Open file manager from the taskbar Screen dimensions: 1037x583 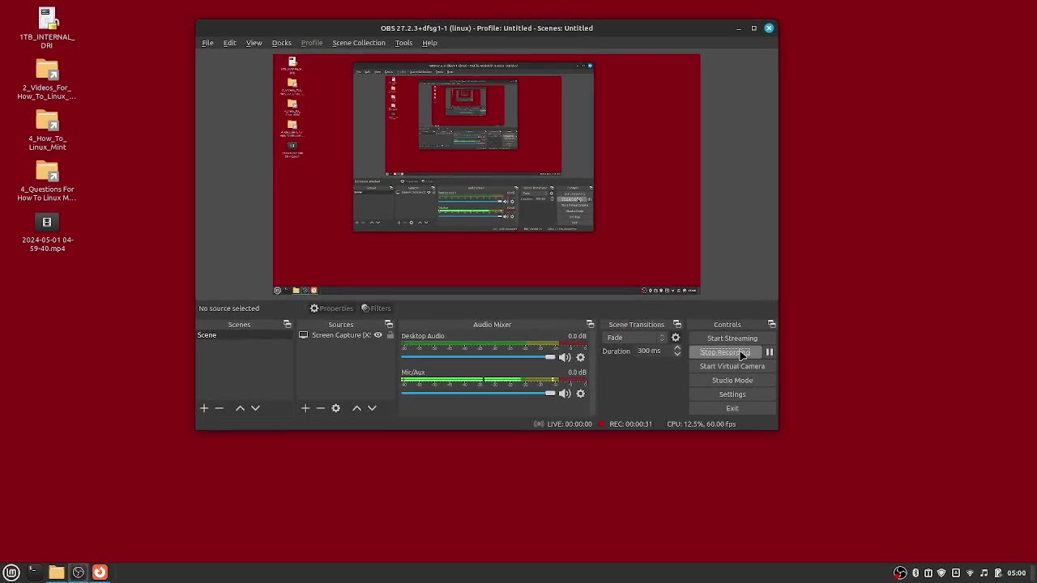[x=56, y=572]
